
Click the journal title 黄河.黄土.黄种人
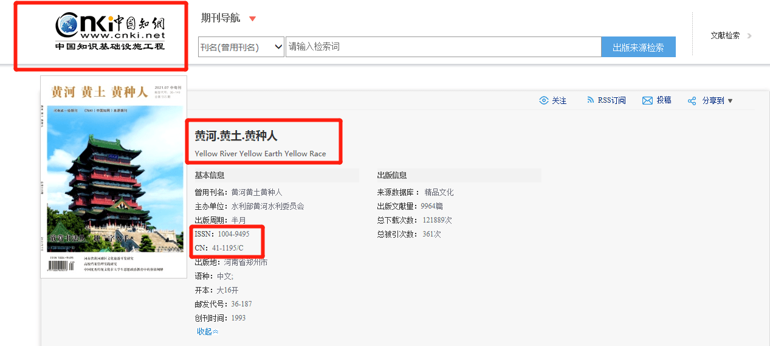tap(236, 136)
